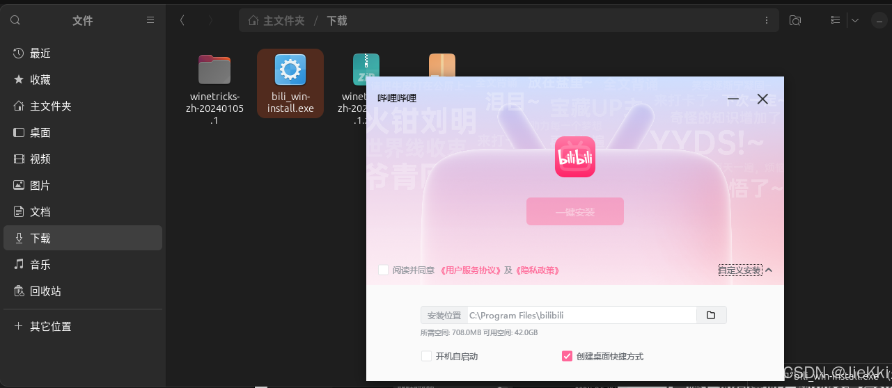Click 其它位置 in the sidebar

click(83, 326)
